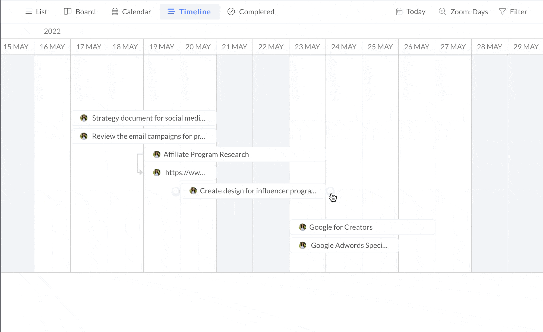Open the https://ww... task link
Image resolution: width=543 pixels, height=332 pixels.
[185, 173]
